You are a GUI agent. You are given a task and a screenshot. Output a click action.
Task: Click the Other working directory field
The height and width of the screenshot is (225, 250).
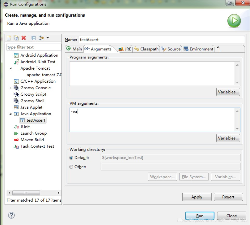[170, 167]
